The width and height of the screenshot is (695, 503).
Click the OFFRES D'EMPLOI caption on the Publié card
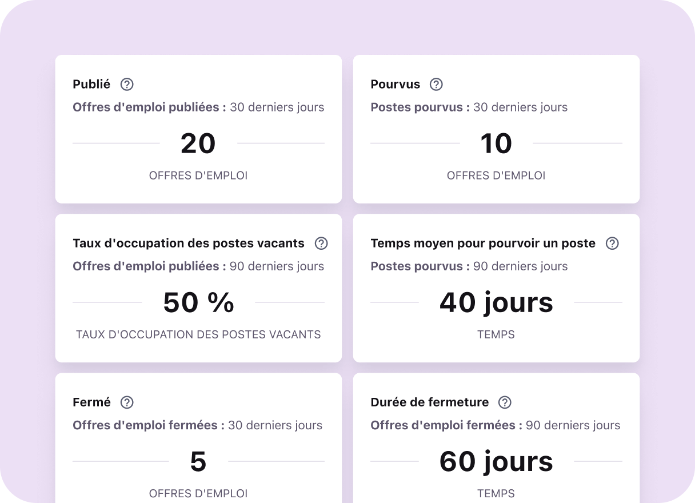click(198, 175)
